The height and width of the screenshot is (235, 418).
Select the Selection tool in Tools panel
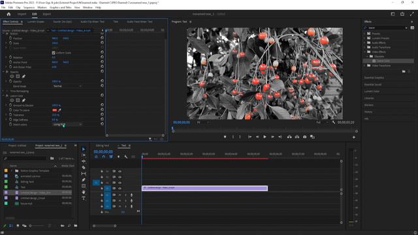(84, 149)
